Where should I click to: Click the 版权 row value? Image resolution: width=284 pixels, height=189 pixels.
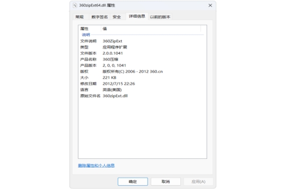tap(133, 71)
